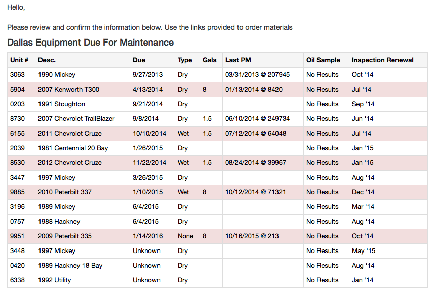Screen dimensions: 437x293
Task: Click the "Type" column header
Action: tap(185, 60)
